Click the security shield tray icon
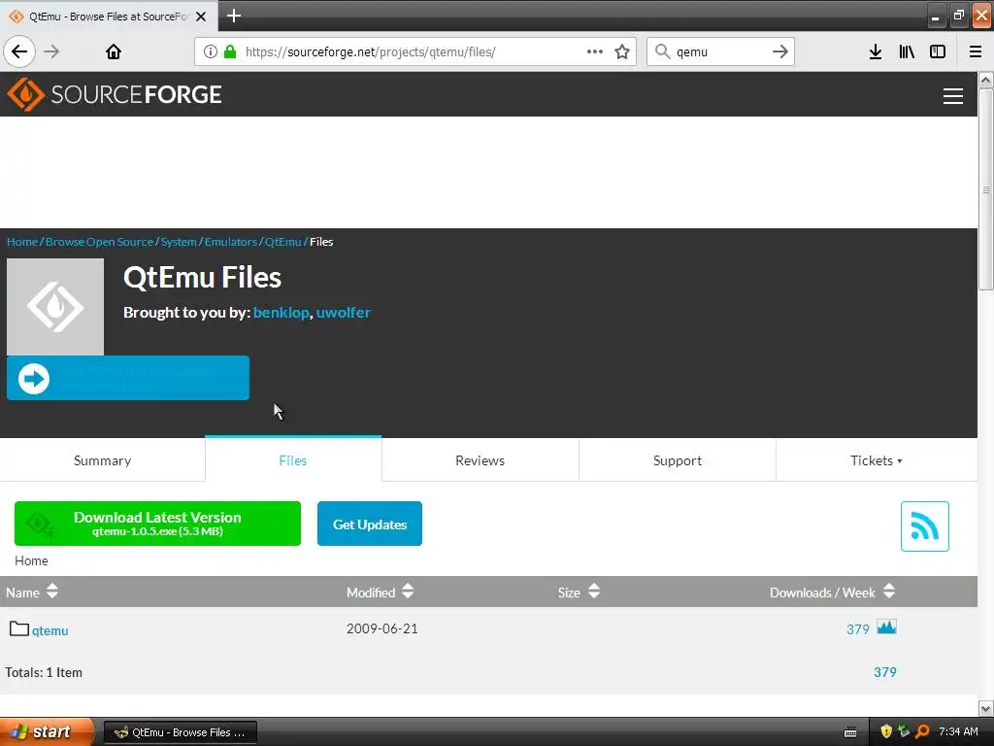994x746 pixels. 886,731
